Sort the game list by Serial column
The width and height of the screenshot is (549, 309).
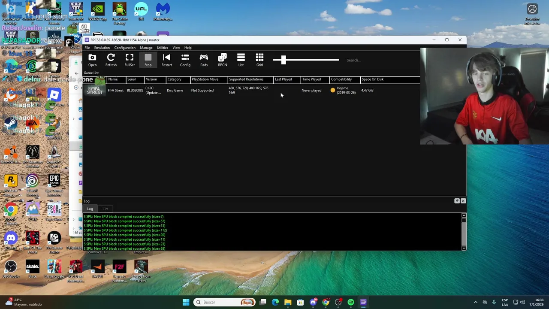135,79
